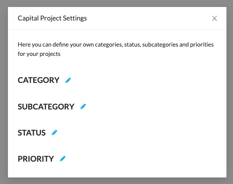
Task: Click the PRIORITY heading label
Action: (x=36, y=159)
